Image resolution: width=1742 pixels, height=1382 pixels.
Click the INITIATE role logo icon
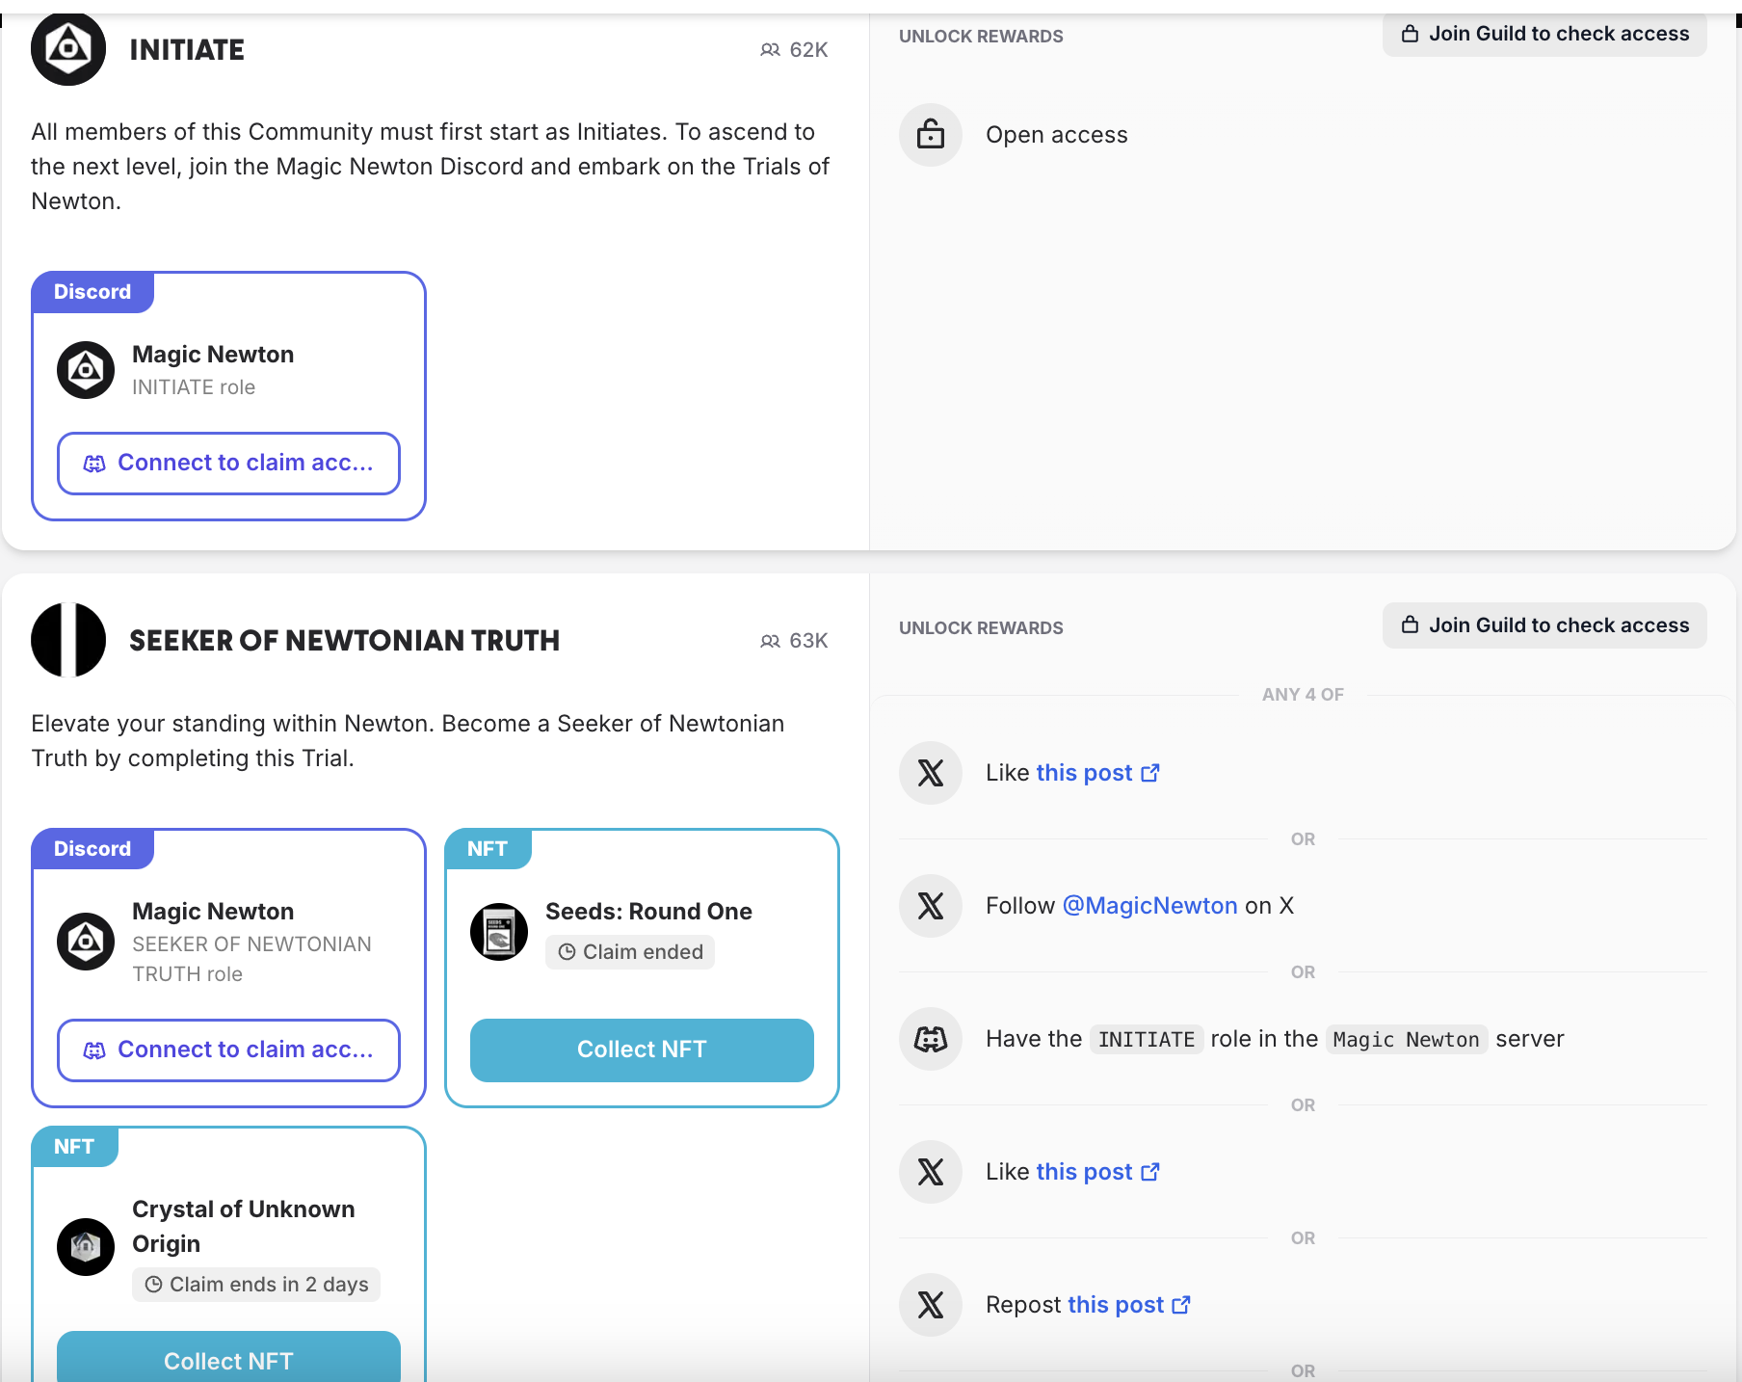pos(68,48)
